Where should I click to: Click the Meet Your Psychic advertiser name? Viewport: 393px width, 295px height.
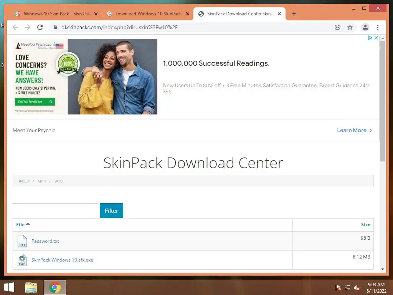click(34, 131)
